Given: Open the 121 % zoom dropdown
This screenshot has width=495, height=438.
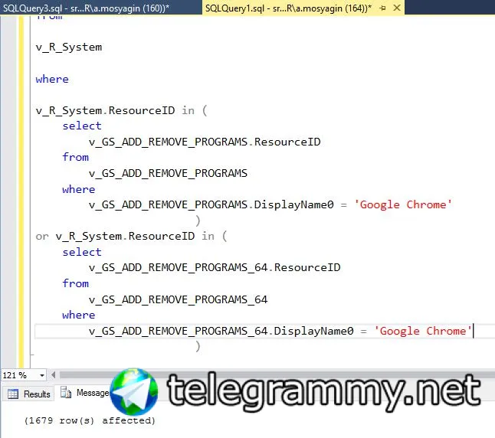Looking at the screenshot, I should point(41,375).
